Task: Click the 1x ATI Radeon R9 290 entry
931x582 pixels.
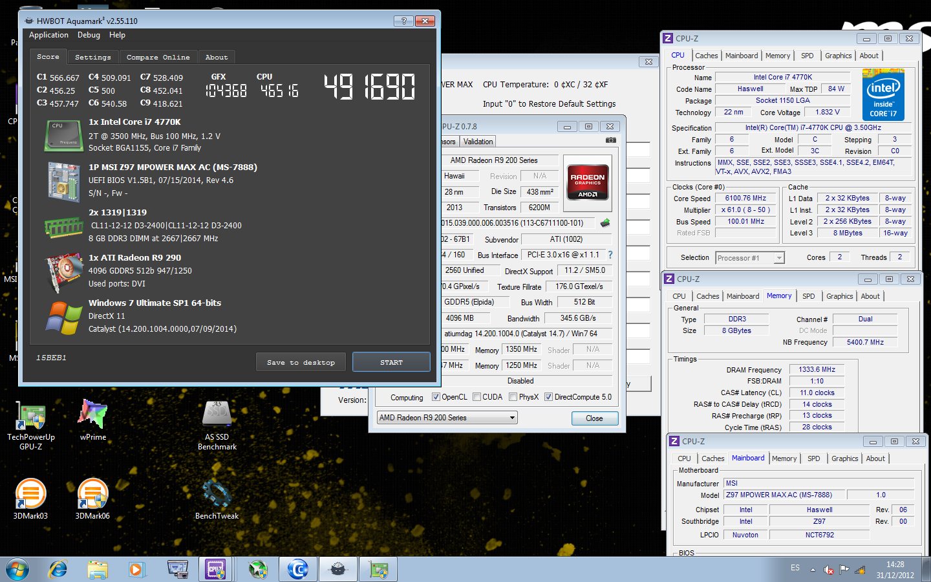Action: tap(135, 257)
